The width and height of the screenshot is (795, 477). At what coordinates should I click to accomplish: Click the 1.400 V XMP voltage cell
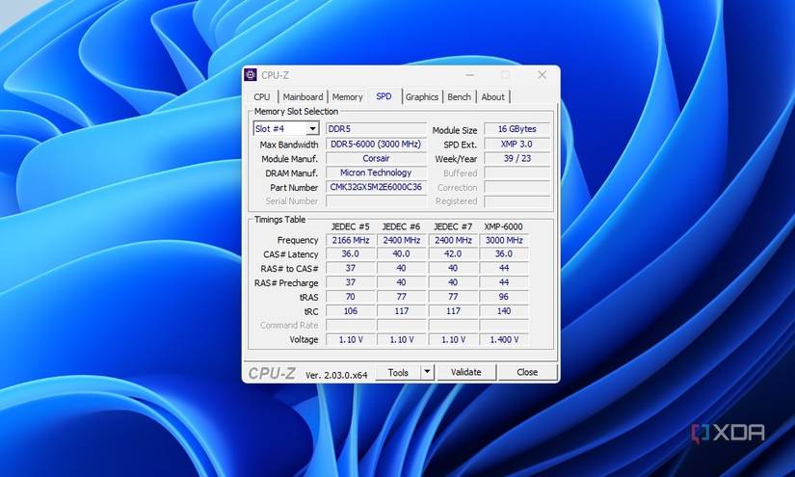504,339
